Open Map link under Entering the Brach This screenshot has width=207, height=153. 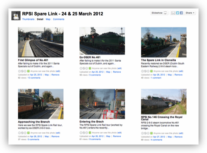(x=108, y=136)
